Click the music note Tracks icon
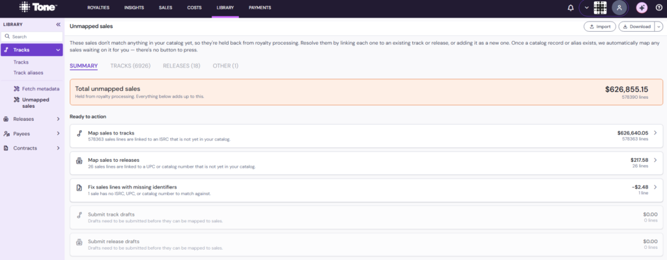 tap(7, 49)
